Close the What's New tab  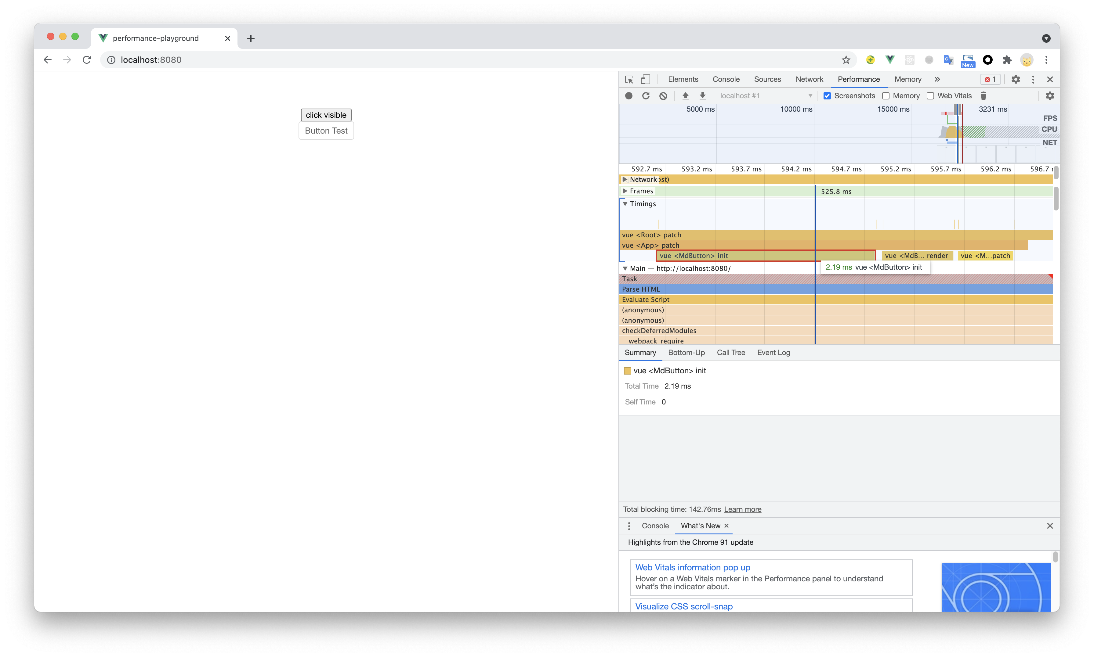pyautogui.click(x=726, y=526)
